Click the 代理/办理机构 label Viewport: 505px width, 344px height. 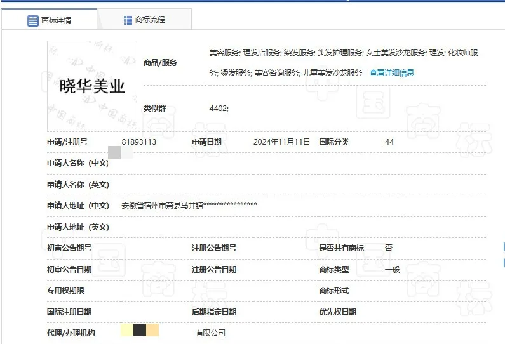point(71,333)
